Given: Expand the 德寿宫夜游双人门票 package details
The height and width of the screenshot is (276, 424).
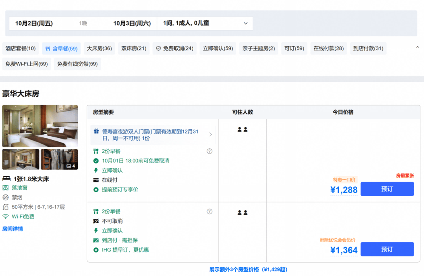Looking at the screenshot, I should (x=153, y=135).
